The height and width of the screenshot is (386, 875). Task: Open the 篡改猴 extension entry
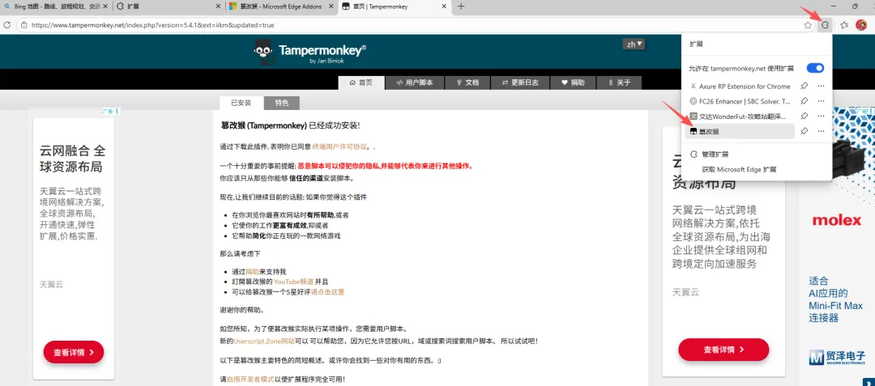740,131
